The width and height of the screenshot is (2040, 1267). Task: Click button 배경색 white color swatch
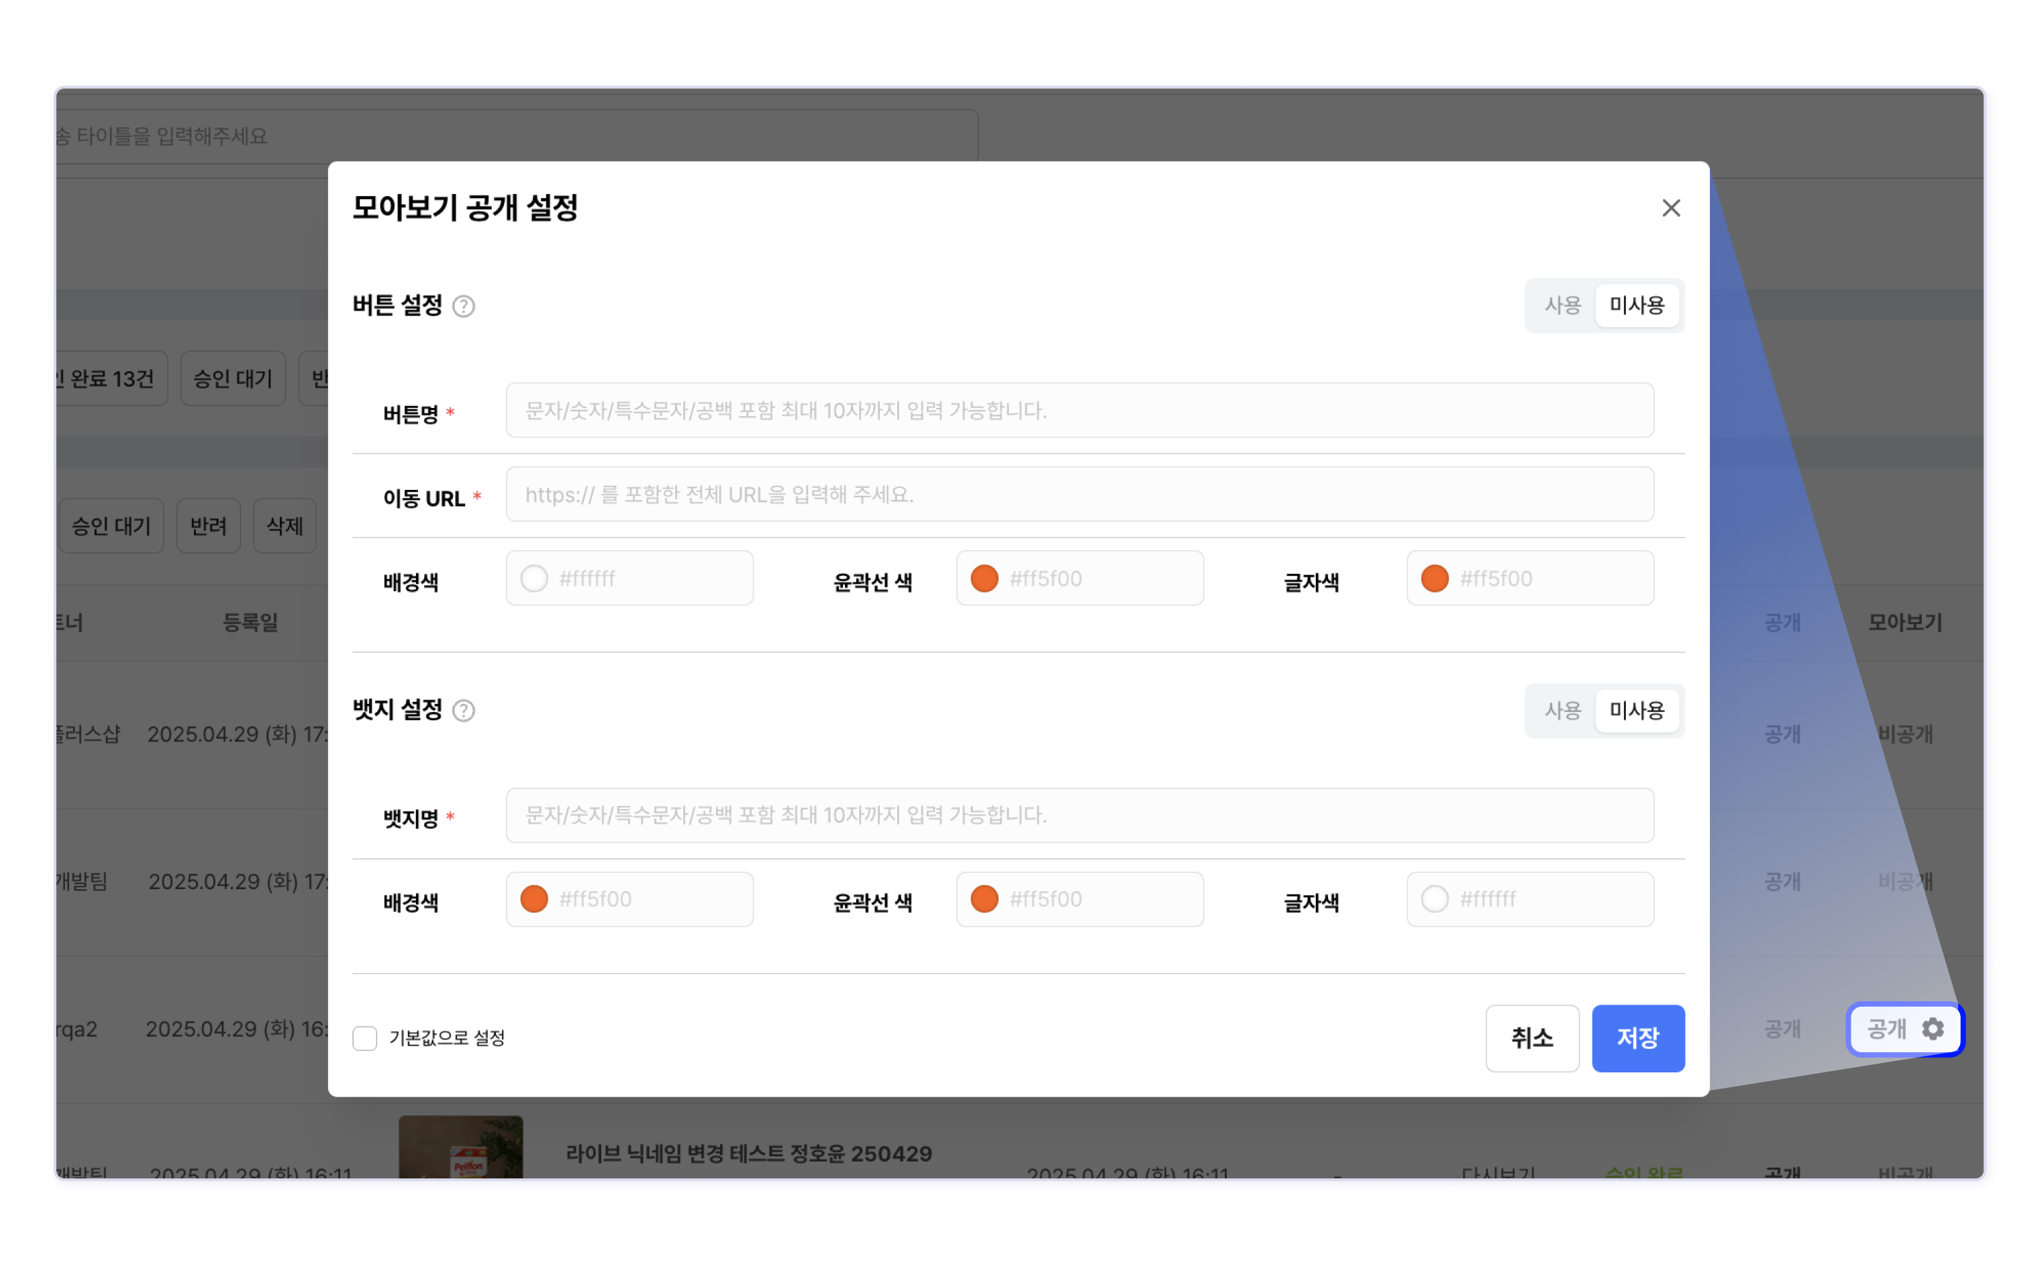coord(535,579)
